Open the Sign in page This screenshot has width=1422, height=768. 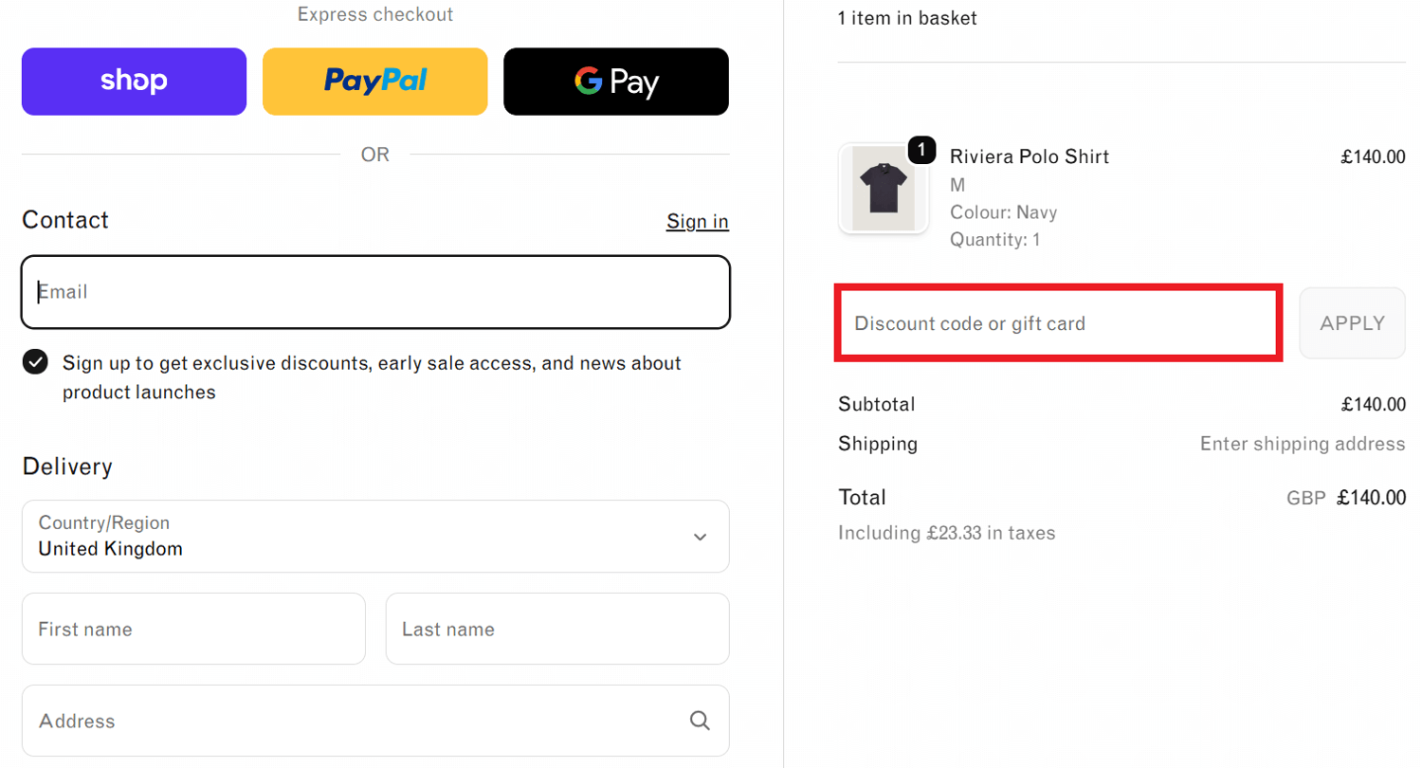pos(697,220)
